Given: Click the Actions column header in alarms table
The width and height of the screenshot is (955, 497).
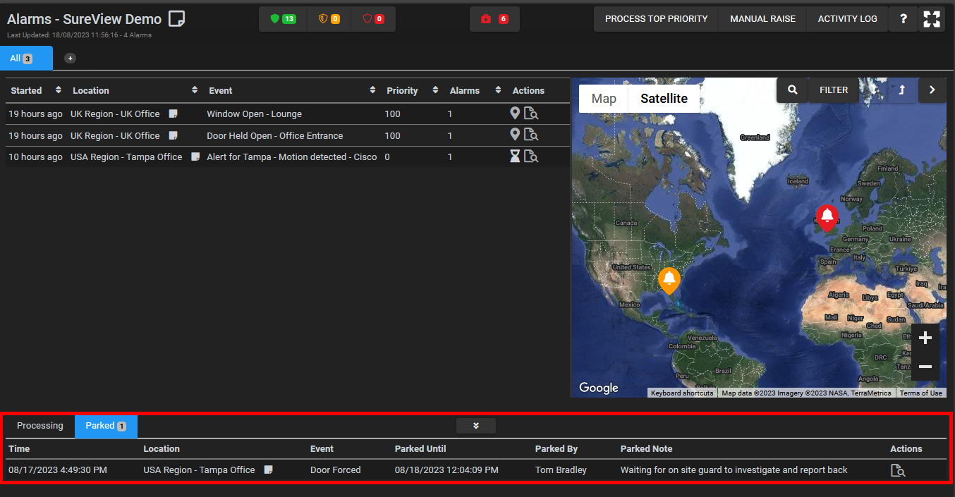Looking at the screenshot, I should [528, 90].
